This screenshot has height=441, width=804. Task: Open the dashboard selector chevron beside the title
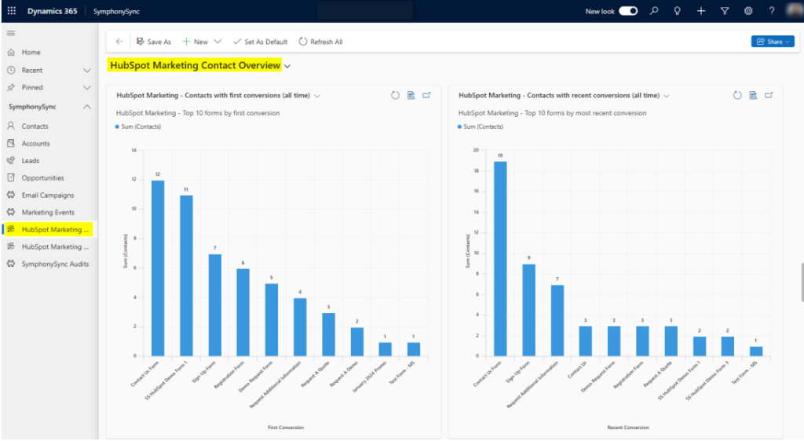[287, 66]
